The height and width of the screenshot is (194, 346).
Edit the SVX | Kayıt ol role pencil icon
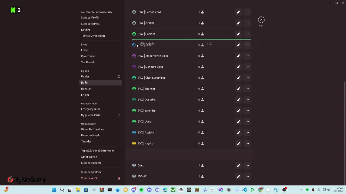coord(238,144)
